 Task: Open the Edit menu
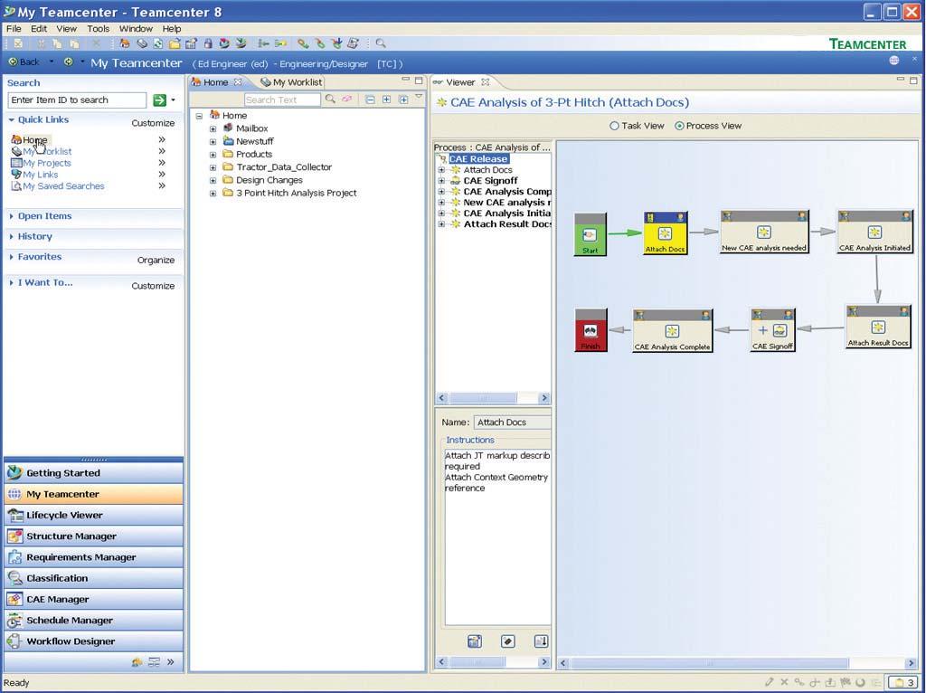click(x=39, y=28)
